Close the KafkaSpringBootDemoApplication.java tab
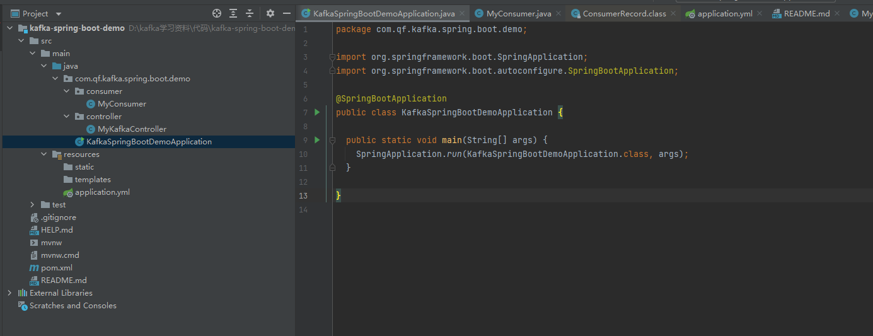The image size is (873, 336). pos(462,13)
